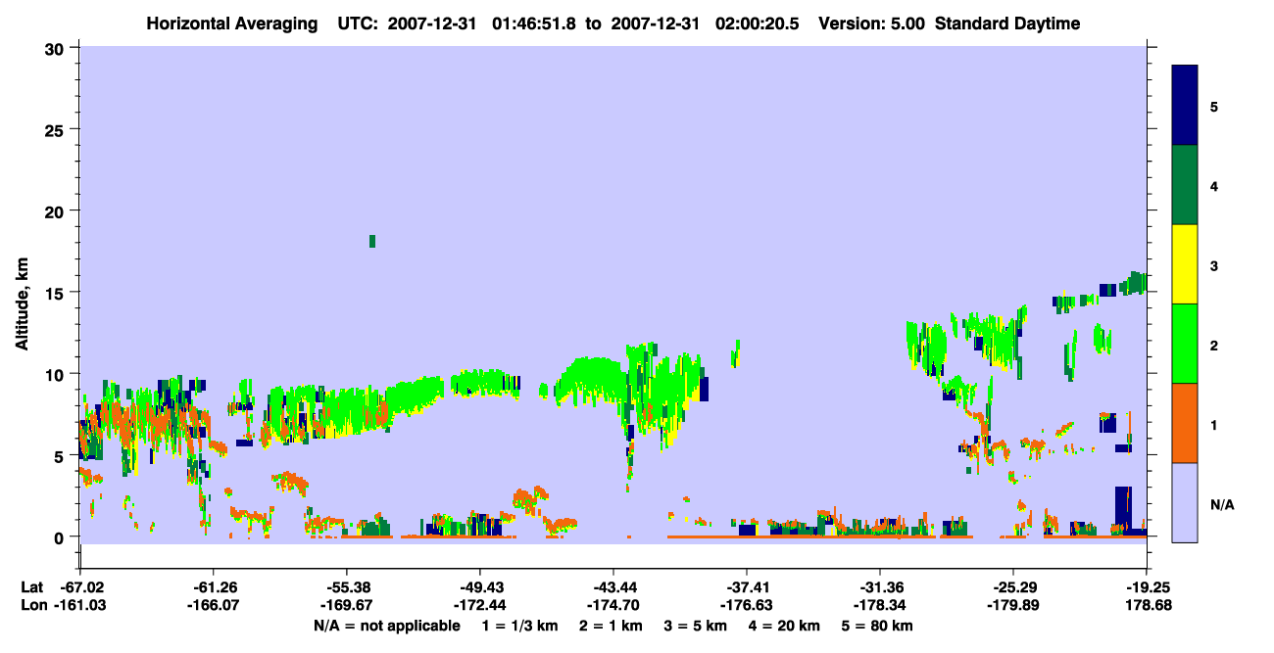Click latitude value -25.29
Screen dimensions: 1274x653
click(x=1013, y=587)
